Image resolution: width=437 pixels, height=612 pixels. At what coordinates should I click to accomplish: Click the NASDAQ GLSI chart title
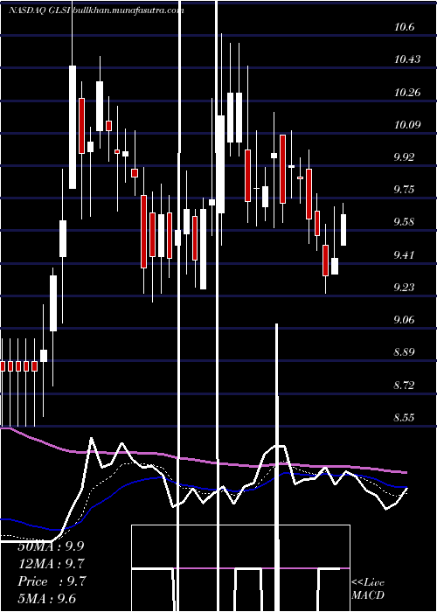[x=96, y=10]
